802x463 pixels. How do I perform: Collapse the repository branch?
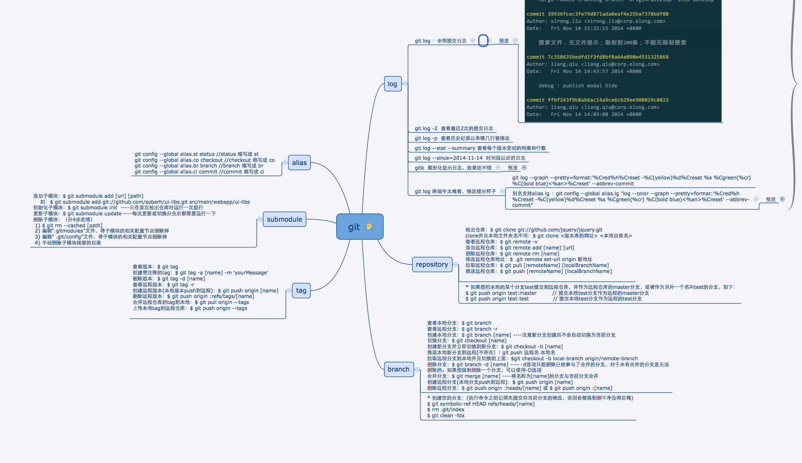click(456, 265)
